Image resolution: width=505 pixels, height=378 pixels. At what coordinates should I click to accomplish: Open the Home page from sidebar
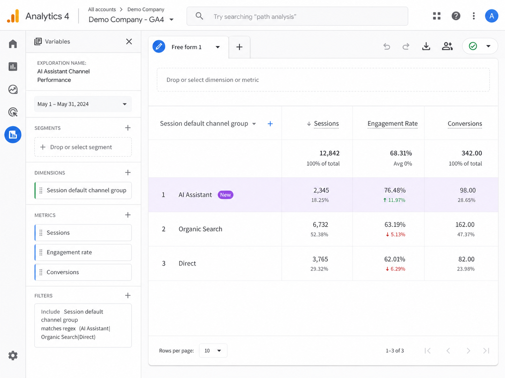13,44
